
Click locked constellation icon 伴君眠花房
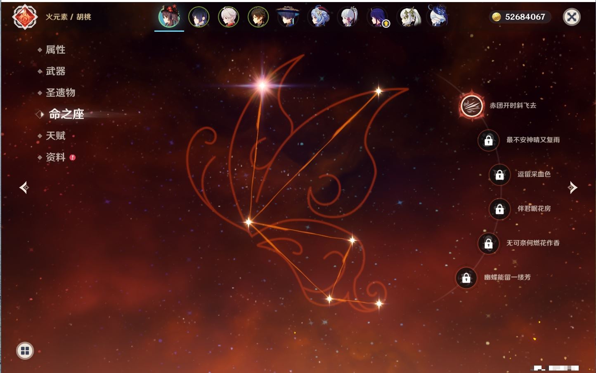pos(499,209)
